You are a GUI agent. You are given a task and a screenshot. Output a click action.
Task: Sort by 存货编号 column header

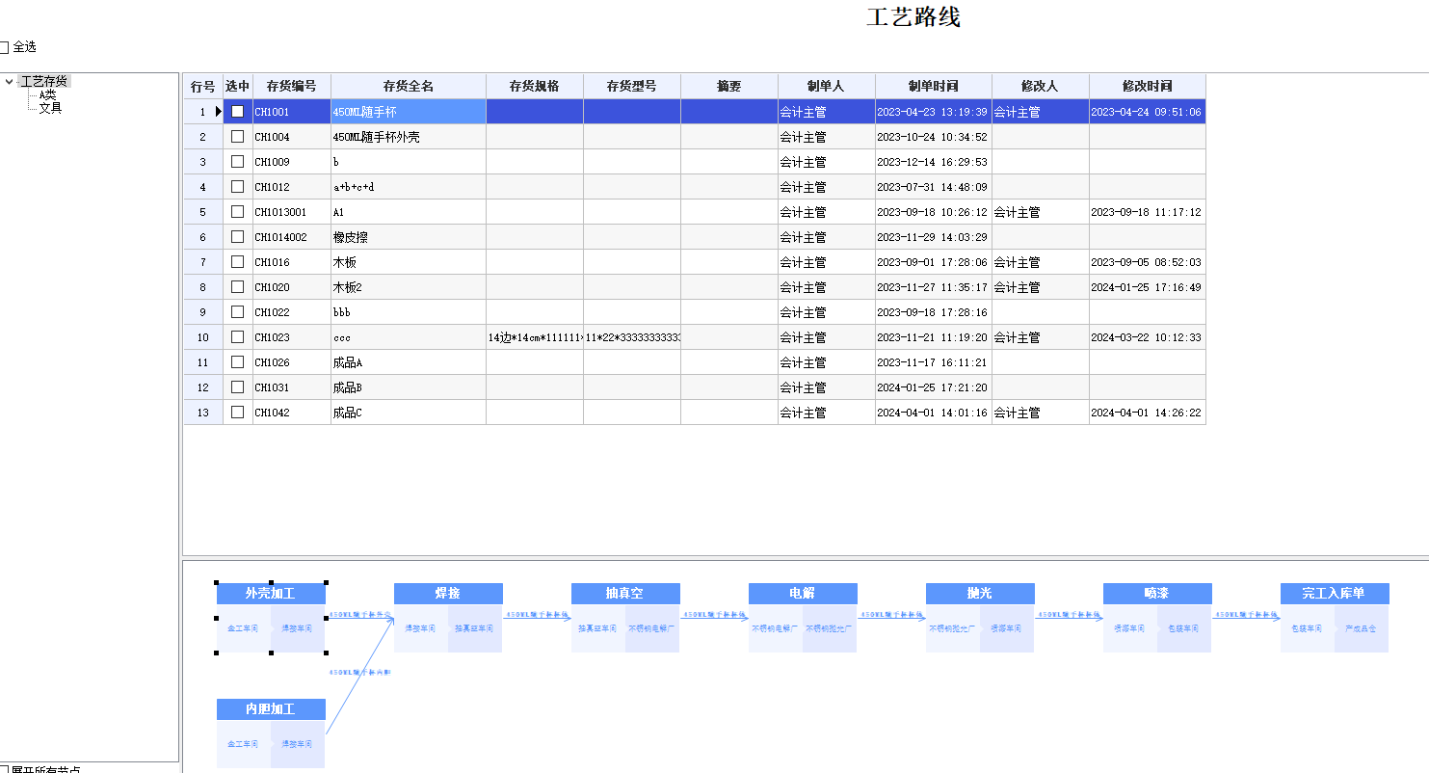point(291,86)
